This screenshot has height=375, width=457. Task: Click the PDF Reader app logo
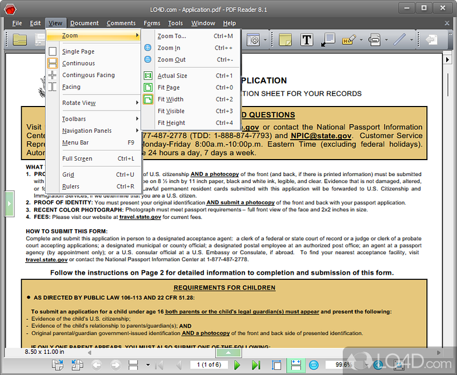click(x=10, y=9)
